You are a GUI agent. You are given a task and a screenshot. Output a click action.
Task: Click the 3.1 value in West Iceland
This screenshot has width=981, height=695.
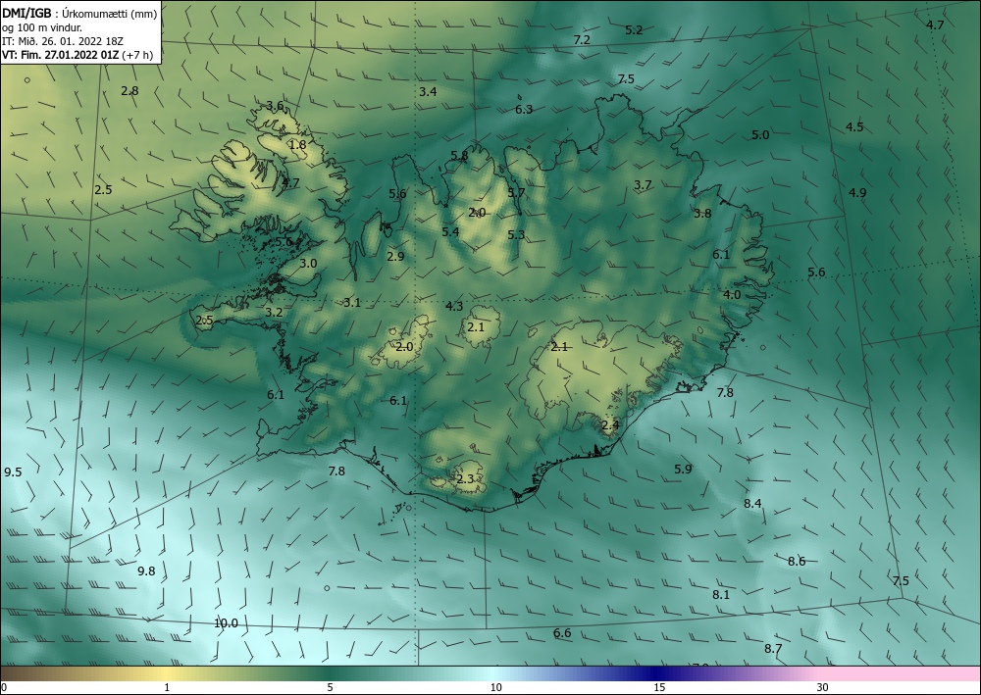[352, 303]
